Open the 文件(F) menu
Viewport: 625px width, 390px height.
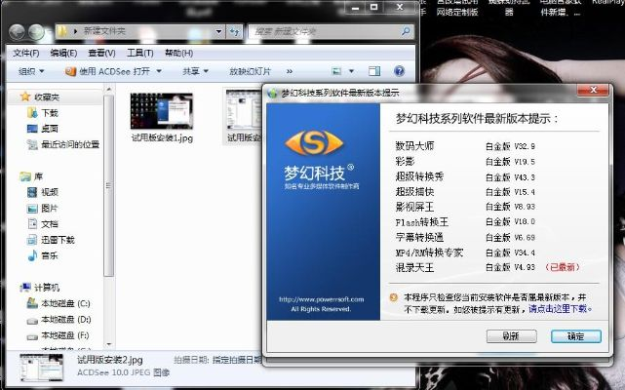26,53
